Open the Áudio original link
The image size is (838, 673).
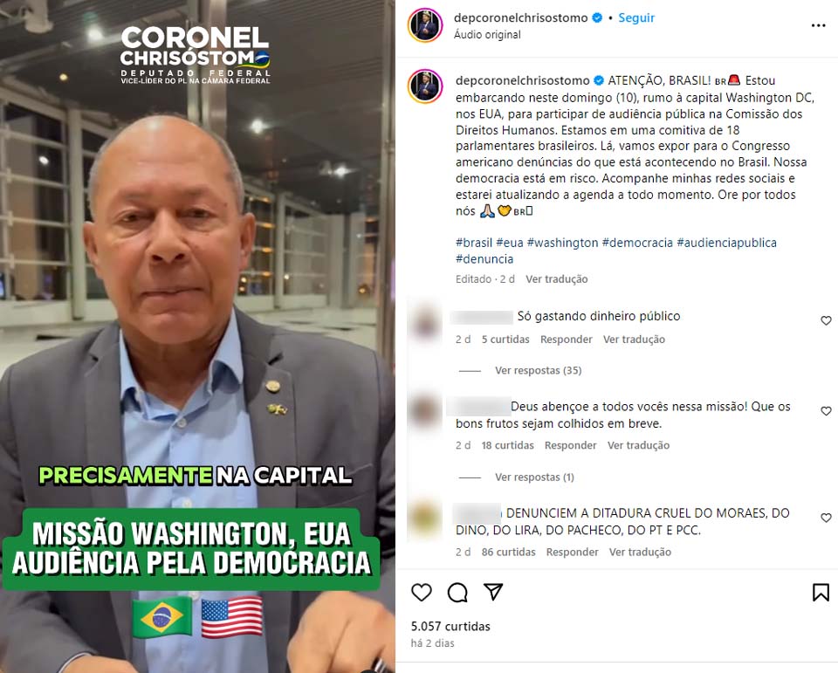pos(487,34)
